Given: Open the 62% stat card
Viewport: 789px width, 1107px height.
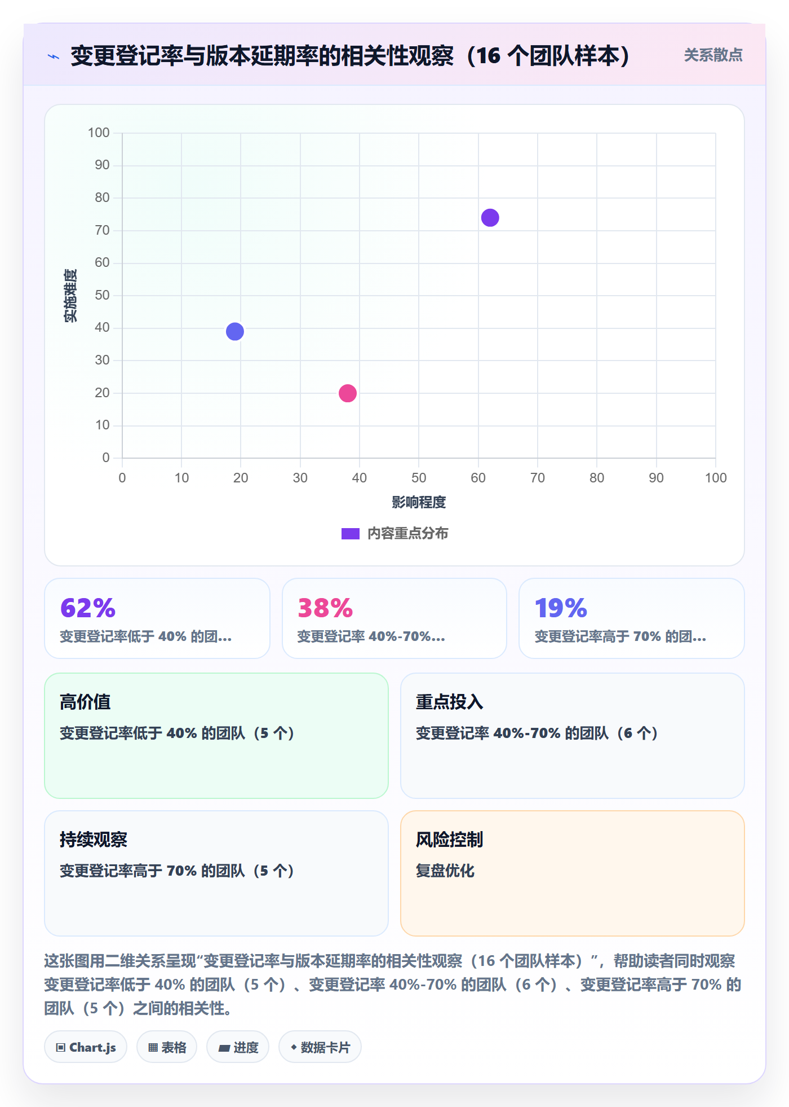Looking at the screenshot, I should [x=157, y=618].
